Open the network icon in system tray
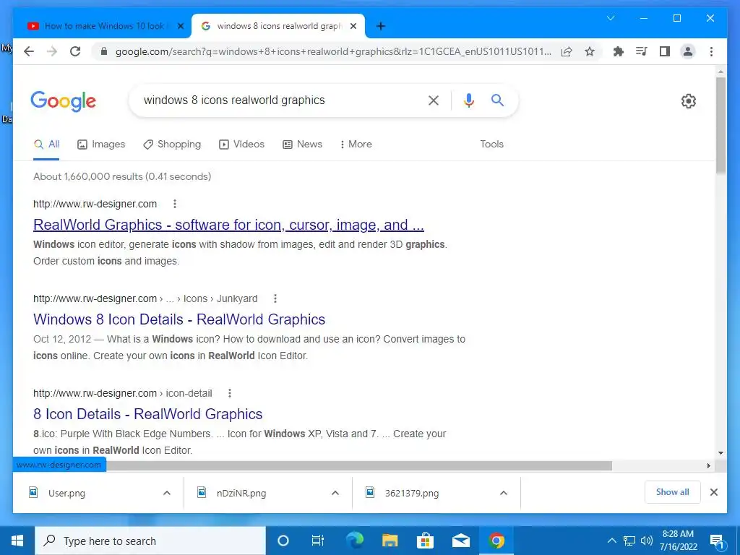The height and width of the screenshot is (555, 740). pyautogui.click(x=629, y=541)
